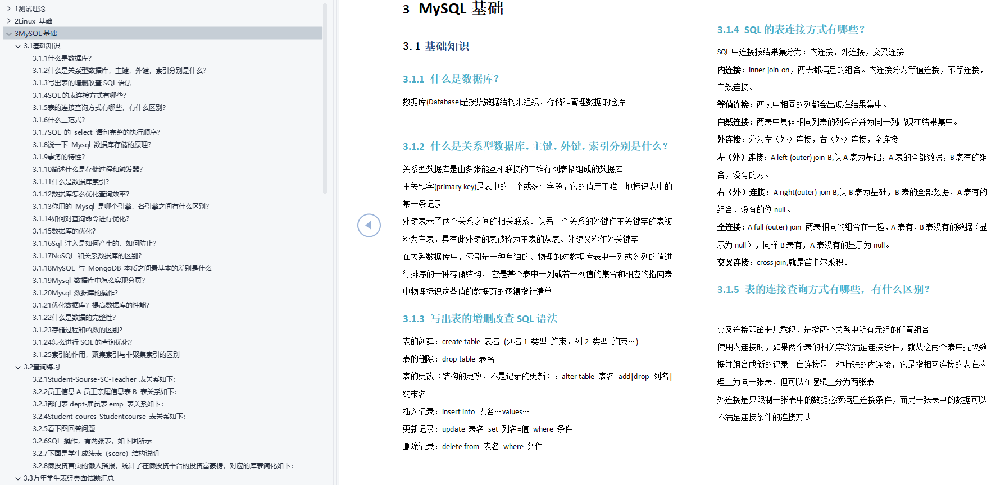Select 3.1.21优化数据库? 提高数据库的性能?

(x=91, y=305)
